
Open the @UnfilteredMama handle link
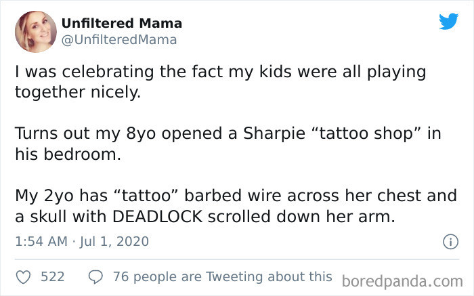(x=119, y=40)
